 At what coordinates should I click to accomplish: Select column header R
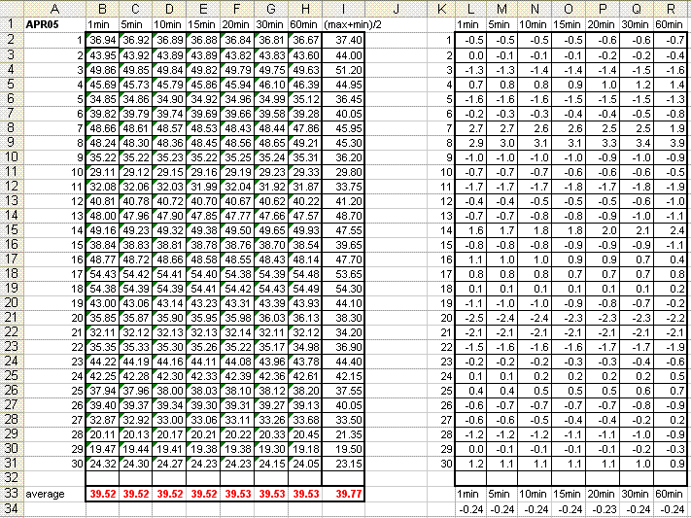click(672, 9)
